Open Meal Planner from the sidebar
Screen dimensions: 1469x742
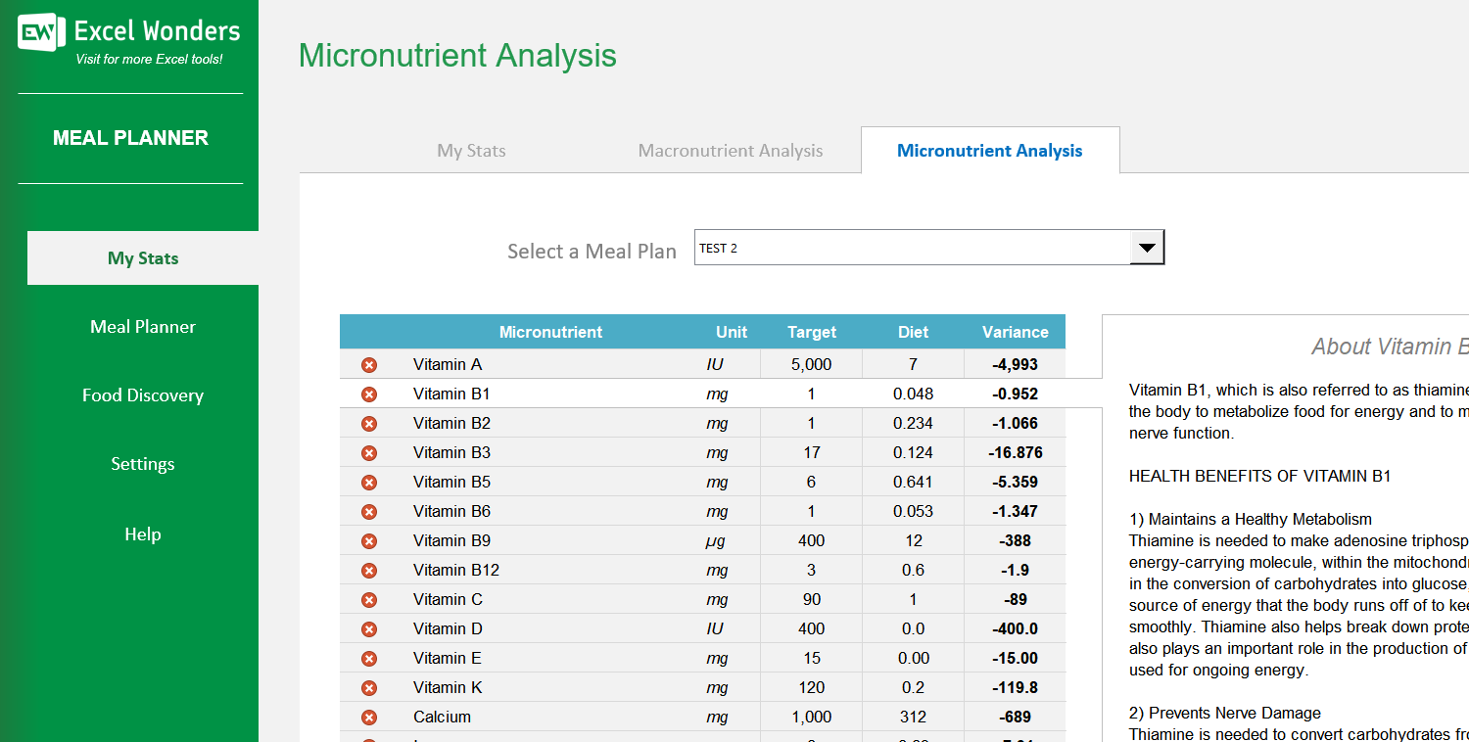point(142,326)
